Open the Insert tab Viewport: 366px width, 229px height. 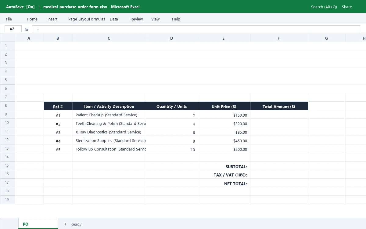[x=52, y=19]
